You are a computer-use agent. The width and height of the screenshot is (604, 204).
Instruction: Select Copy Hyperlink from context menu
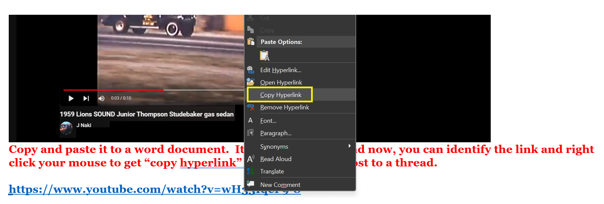[280, 95]
